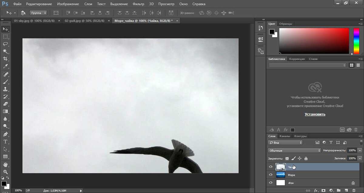Select the Море layer thumbnail

point(281,175)
